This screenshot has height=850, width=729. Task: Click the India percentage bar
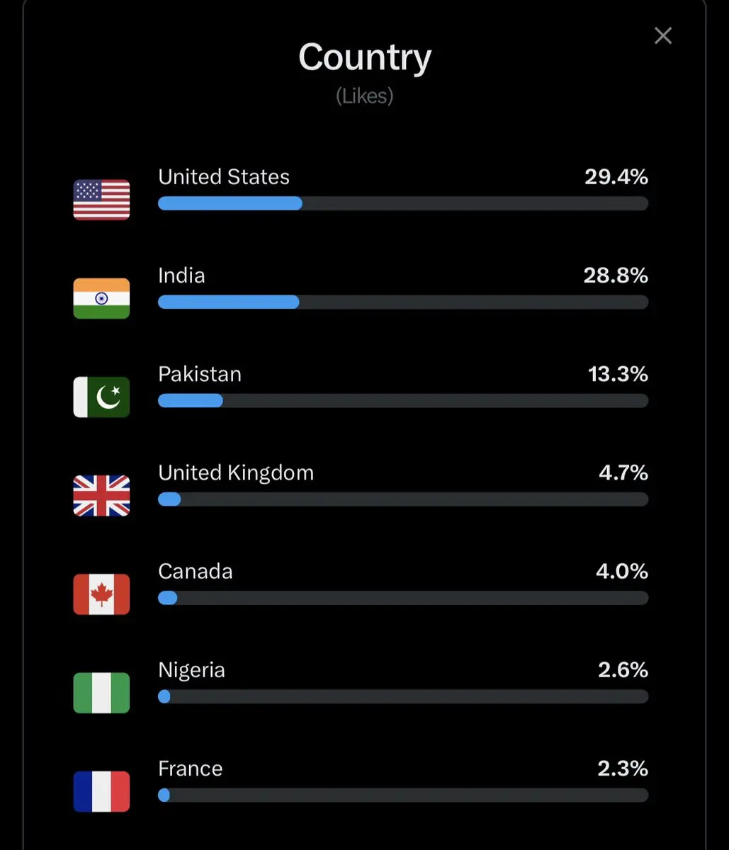(x=403, y=302)
